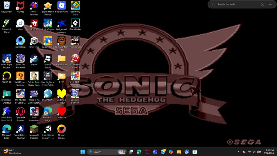This screenshot has height=156, width=277.
Task: Open Sonic Triple Trouble
Action: tap(7, 61)
